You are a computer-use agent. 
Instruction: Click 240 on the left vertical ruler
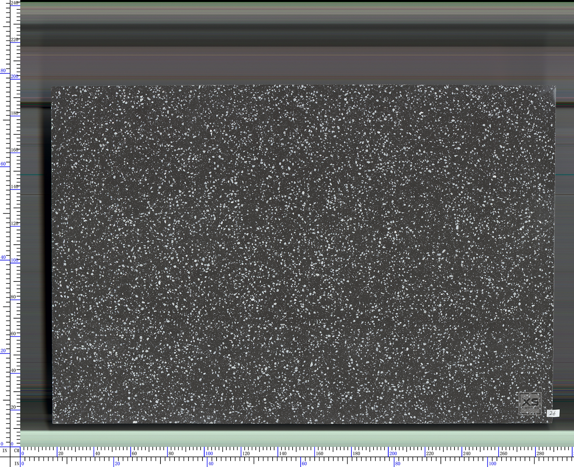coord(14,3)
